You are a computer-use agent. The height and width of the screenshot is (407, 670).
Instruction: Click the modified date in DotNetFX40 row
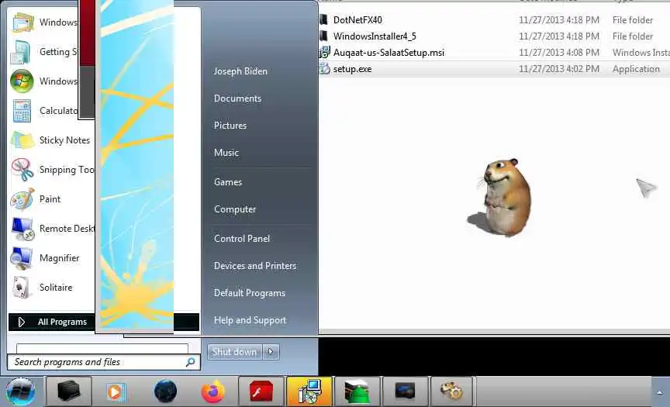click(x=559, y=20)
